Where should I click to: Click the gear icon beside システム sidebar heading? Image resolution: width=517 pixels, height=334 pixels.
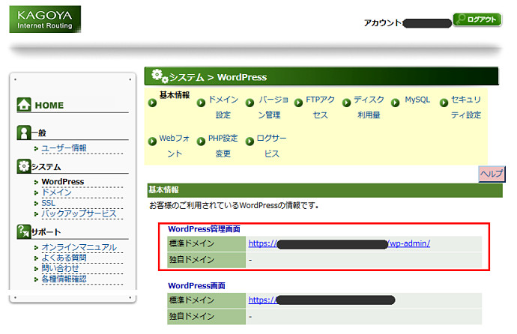click(x=23, y=166)
